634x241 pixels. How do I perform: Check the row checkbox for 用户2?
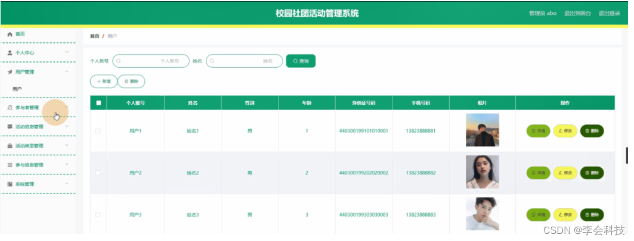[98, 173]
